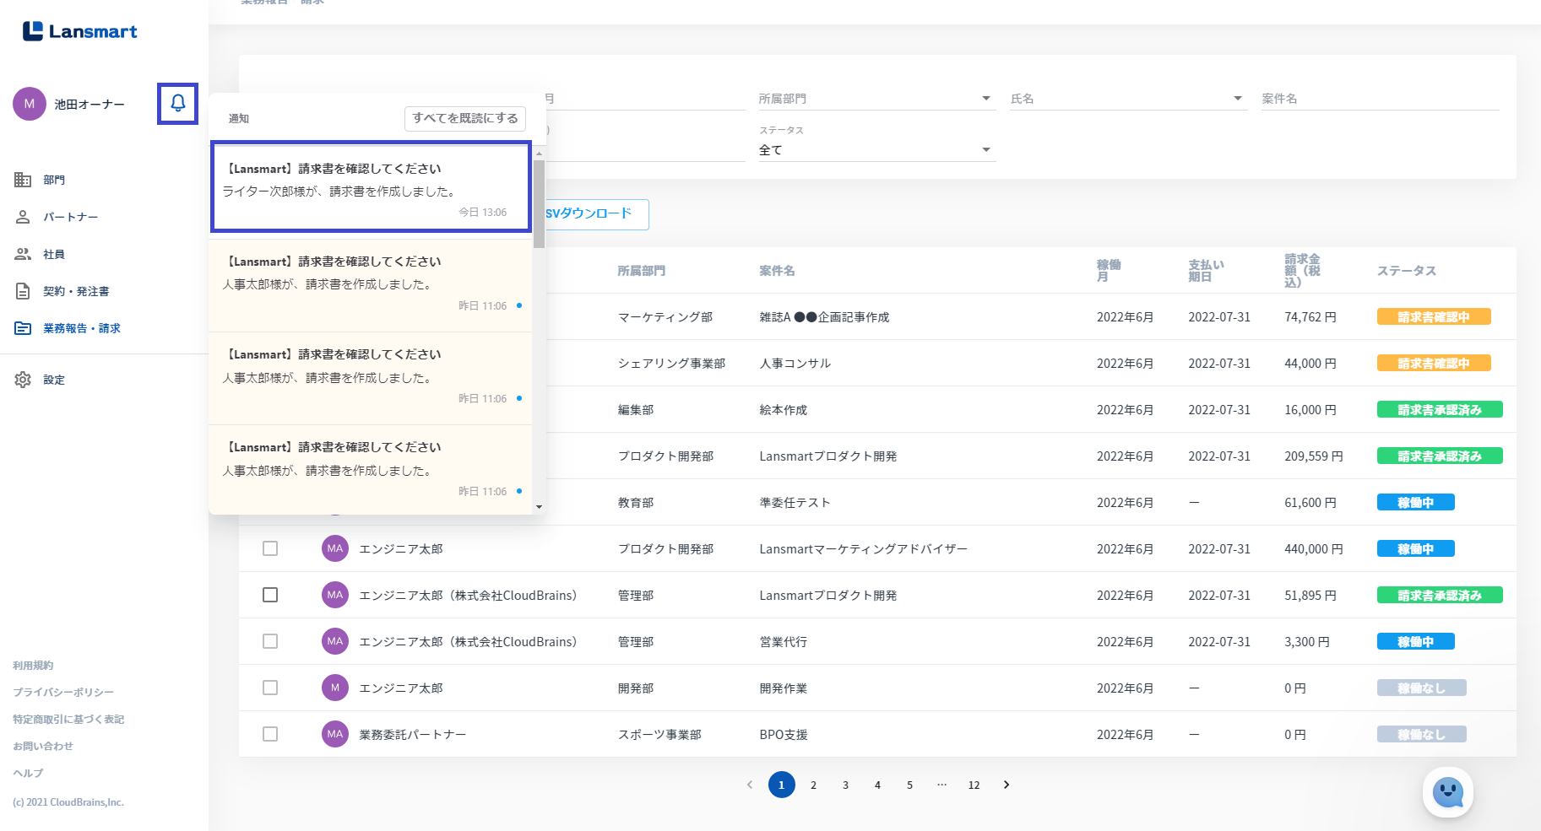
Task: Tick the checkbox for BPO支援 row
Action: 270,734
